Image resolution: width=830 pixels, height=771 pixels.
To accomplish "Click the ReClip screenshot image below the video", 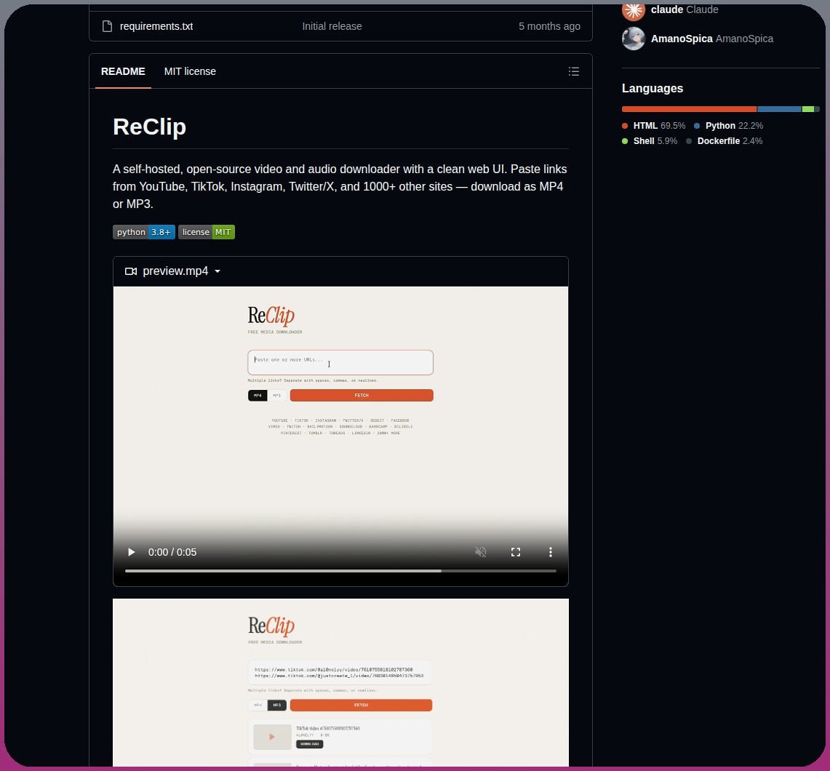I will (340, 682).
